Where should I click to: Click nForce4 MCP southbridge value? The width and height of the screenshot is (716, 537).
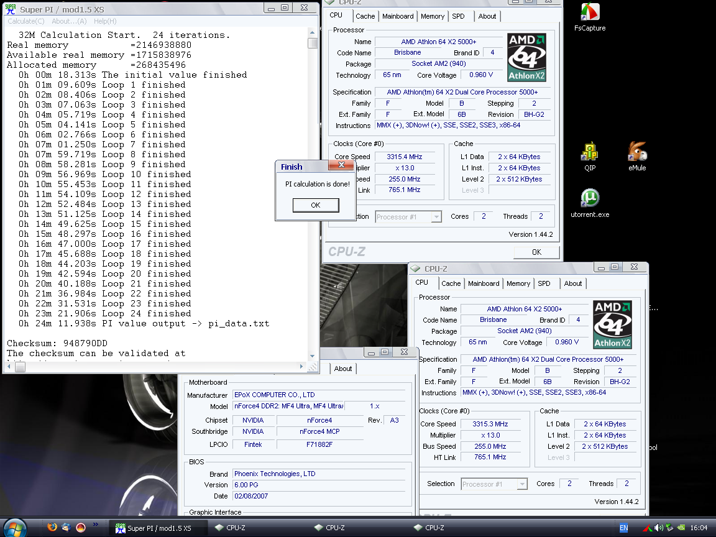(319, 431)
